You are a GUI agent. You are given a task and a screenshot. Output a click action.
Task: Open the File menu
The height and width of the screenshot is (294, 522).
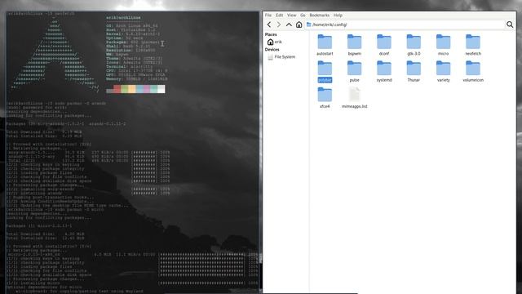coord(268,16)
